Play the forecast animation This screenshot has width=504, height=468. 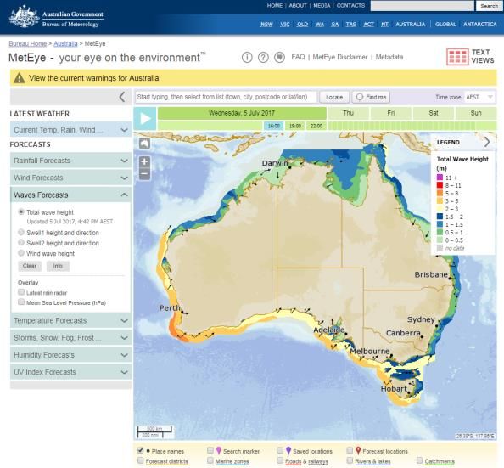pyautogui.click(x=145, y=118)
